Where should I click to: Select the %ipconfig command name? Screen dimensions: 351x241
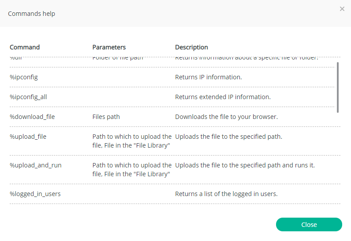[x=24, y=77]
